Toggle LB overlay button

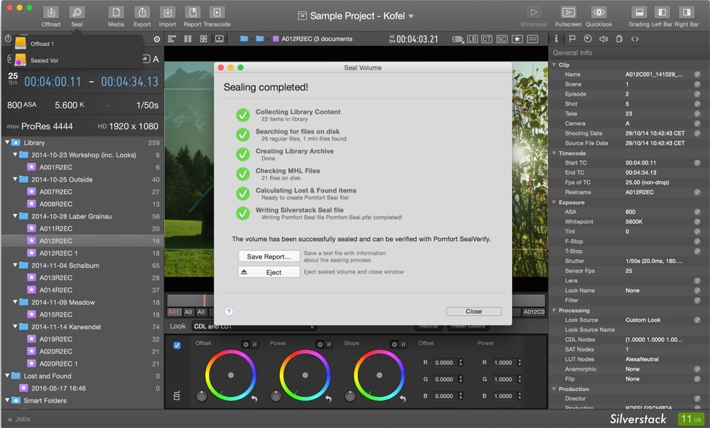(472, 39)
